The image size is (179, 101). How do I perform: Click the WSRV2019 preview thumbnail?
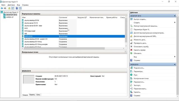pos(29,79)
